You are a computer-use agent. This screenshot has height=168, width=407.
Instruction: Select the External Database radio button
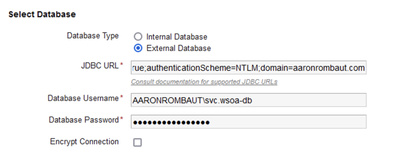tap(138, 48)
